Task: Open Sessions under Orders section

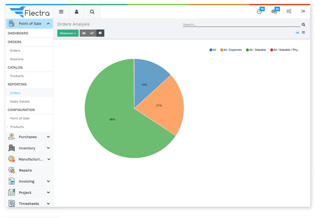Action: 17,59
